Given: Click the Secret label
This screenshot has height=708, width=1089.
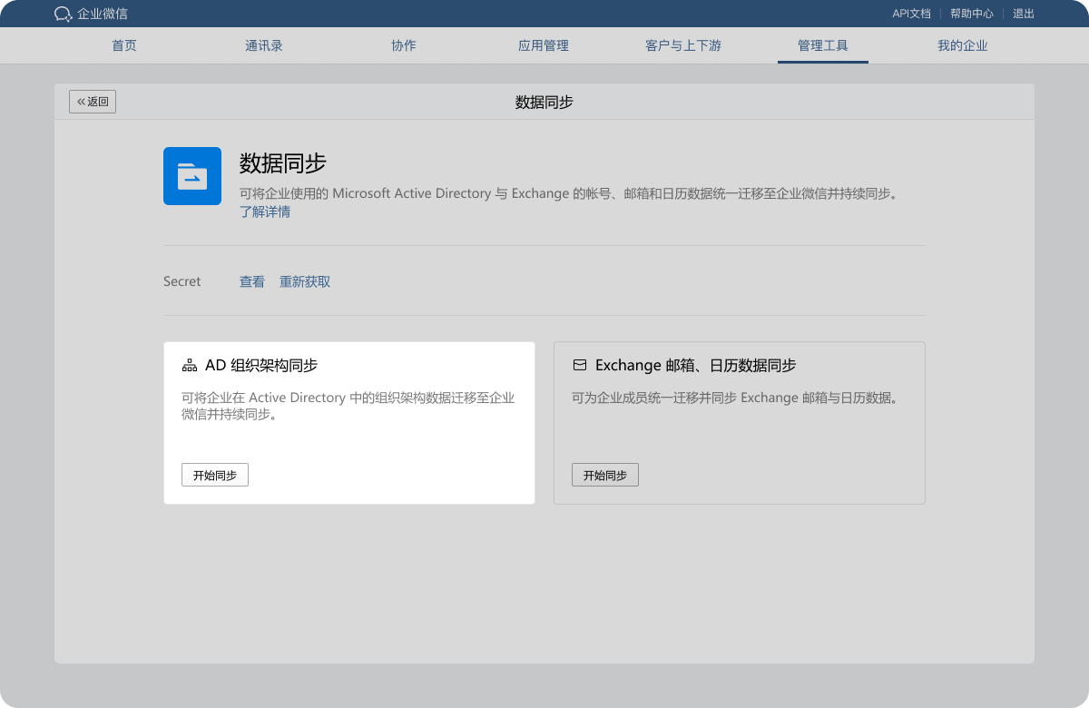Looking at the screenshot, I should tap(182, 282).
